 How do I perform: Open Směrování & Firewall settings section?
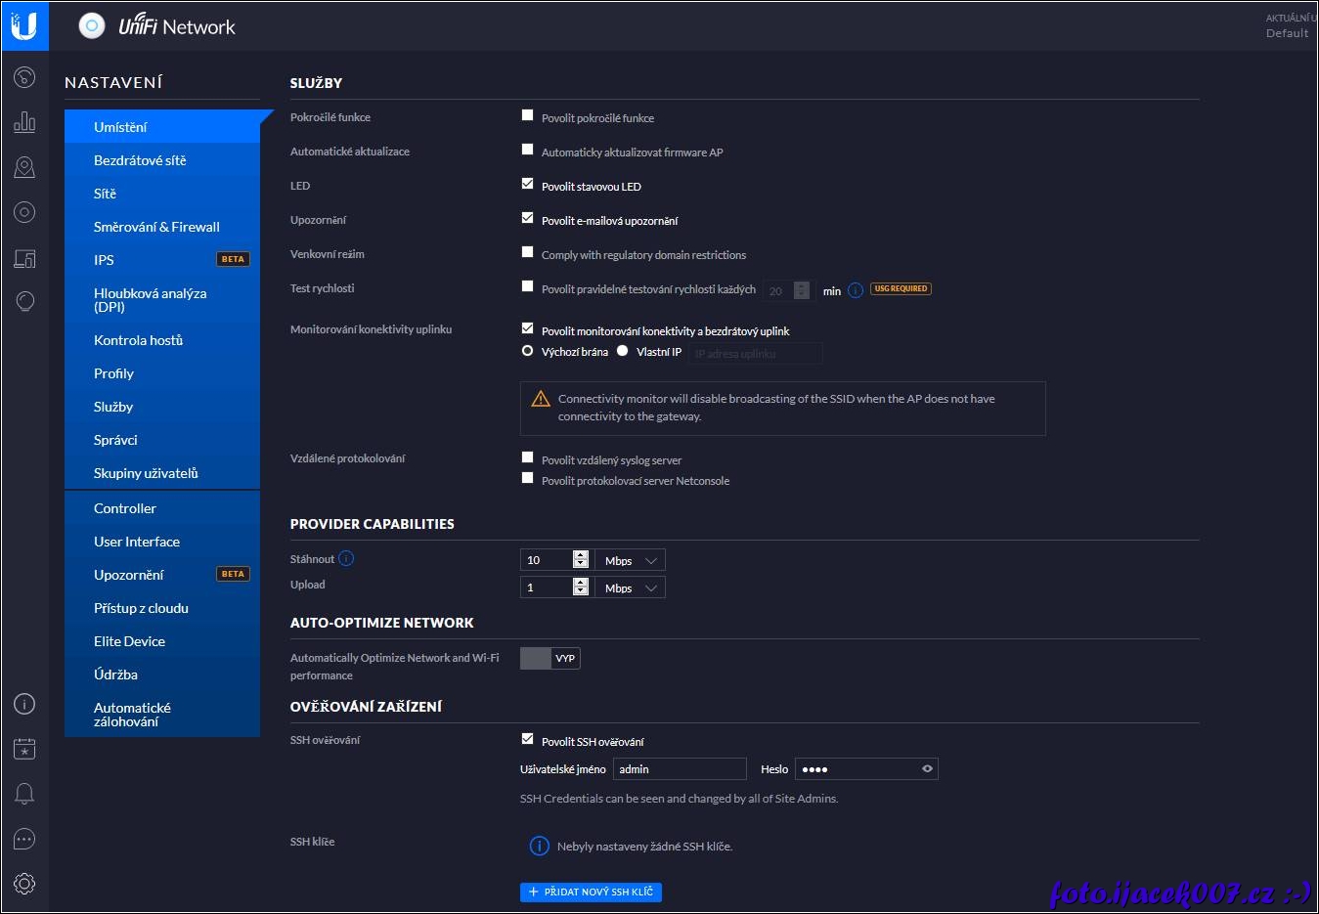coord(156,227)
